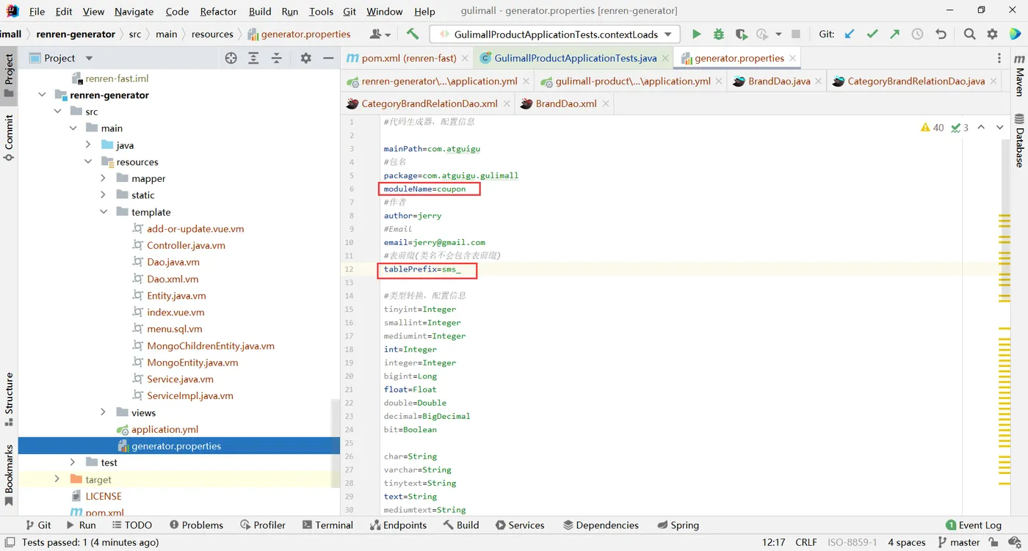Collapse the renren-generator module node
Image resolution: width=1028 pixels, height=551 pixels.
click(42, 95)
